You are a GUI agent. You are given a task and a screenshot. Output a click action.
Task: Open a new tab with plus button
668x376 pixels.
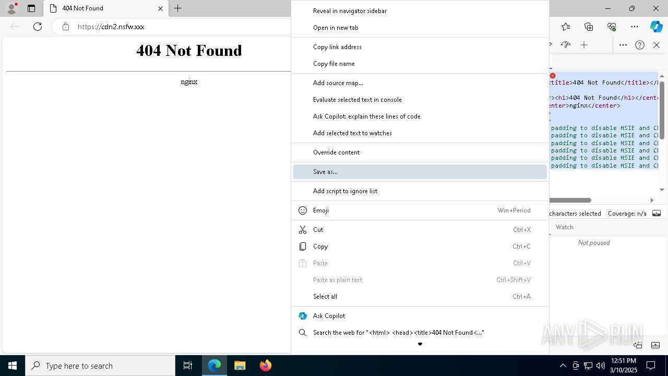[178, 8]
